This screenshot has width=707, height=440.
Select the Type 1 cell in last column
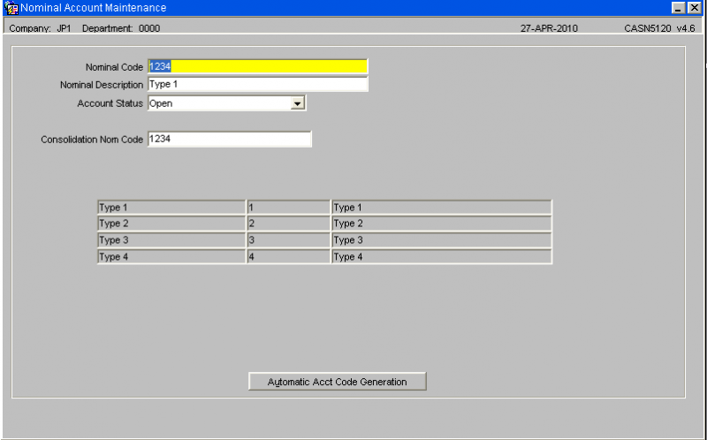(441, 208)
